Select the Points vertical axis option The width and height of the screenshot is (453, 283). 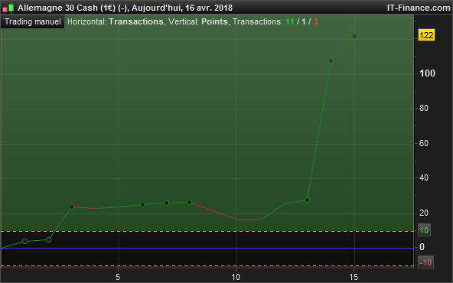[x=214, y=21]
